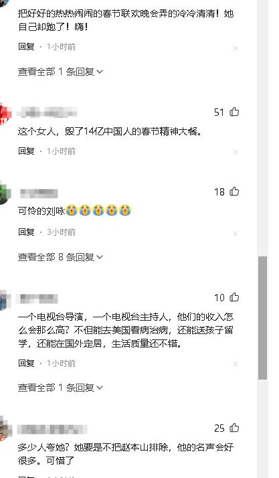Click the vertical scrollbar thumb
The width and height of the screenshot is (279, 478).
(262, 317)
